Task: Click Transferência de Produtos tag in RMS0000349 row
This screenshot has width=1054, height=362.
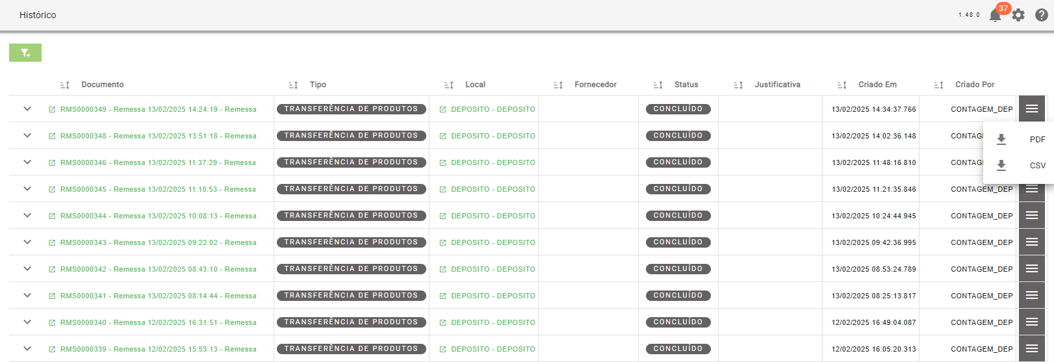Action: click(x=351, y=109)
